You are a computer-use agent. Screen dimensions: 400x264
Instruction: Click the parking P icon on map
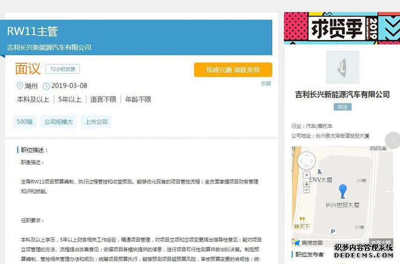tap(333, 232)
